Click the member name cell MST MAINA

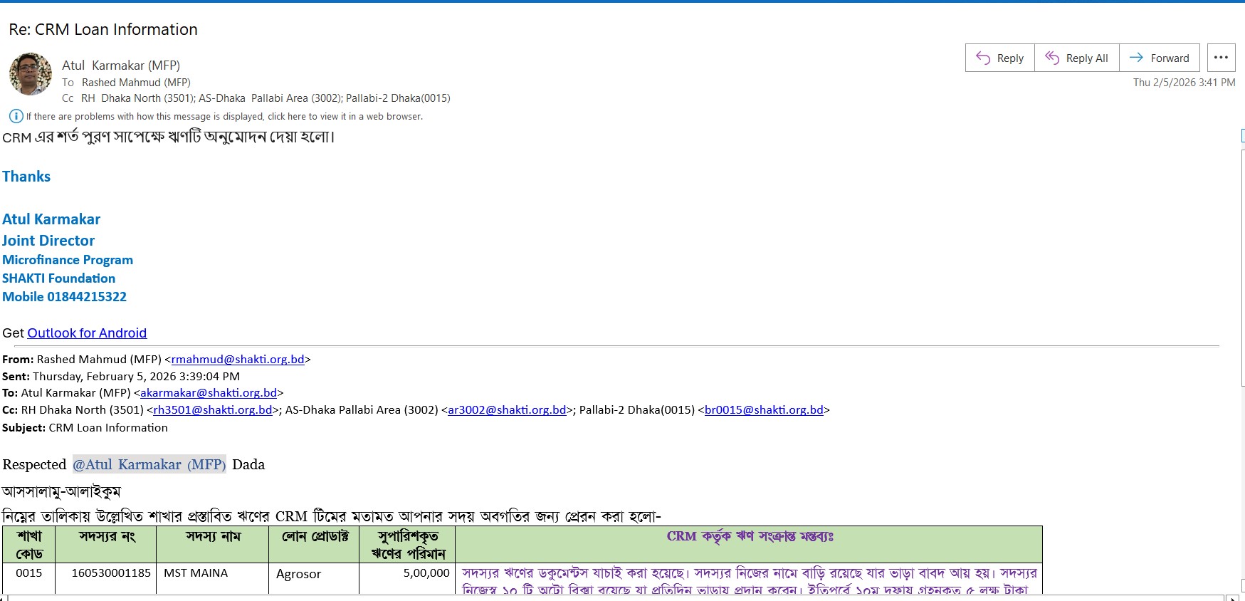196,573
